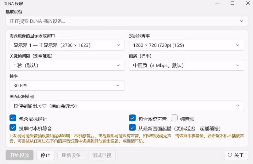Click the 关键帧间隔 label
Screen dimensions: 253x164
click(31, 56)
